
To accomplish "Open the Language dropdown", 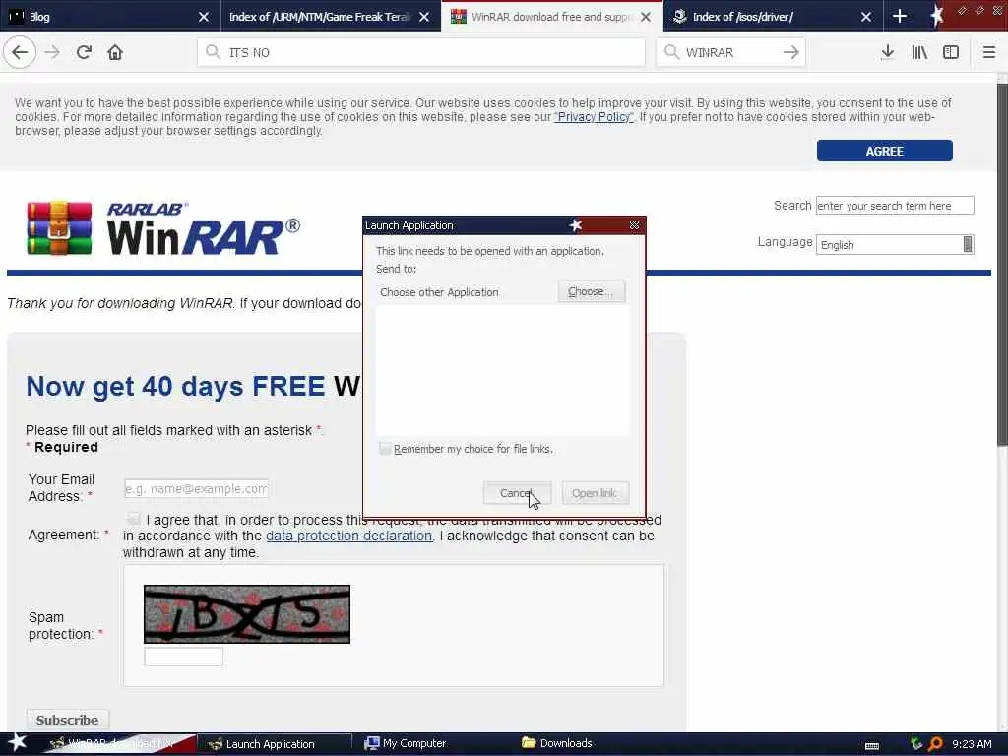I will 895,245.
